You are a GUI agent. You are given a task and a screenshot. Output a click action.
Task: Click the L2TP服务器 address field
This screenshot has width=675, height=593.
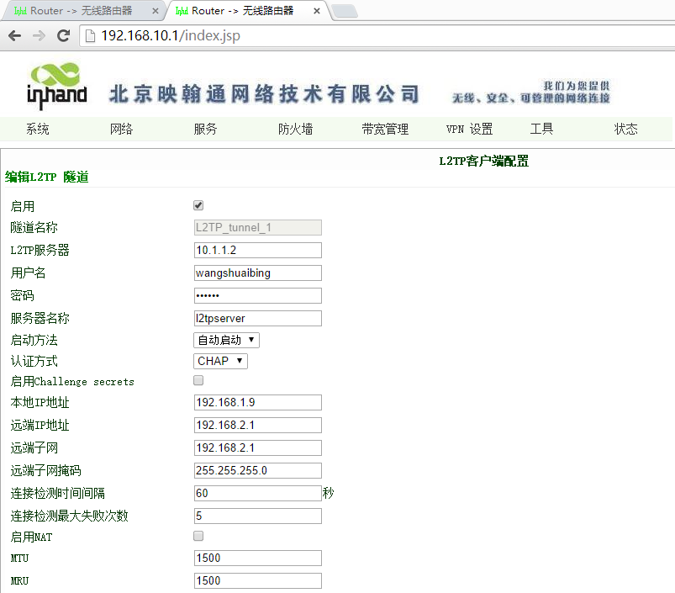pos(257,250)
